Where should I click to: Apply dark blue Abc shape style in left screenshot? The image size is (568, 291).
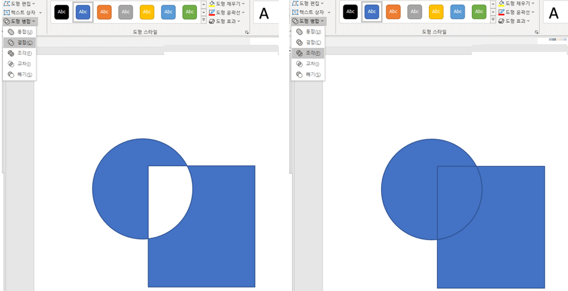pos(83,12)
